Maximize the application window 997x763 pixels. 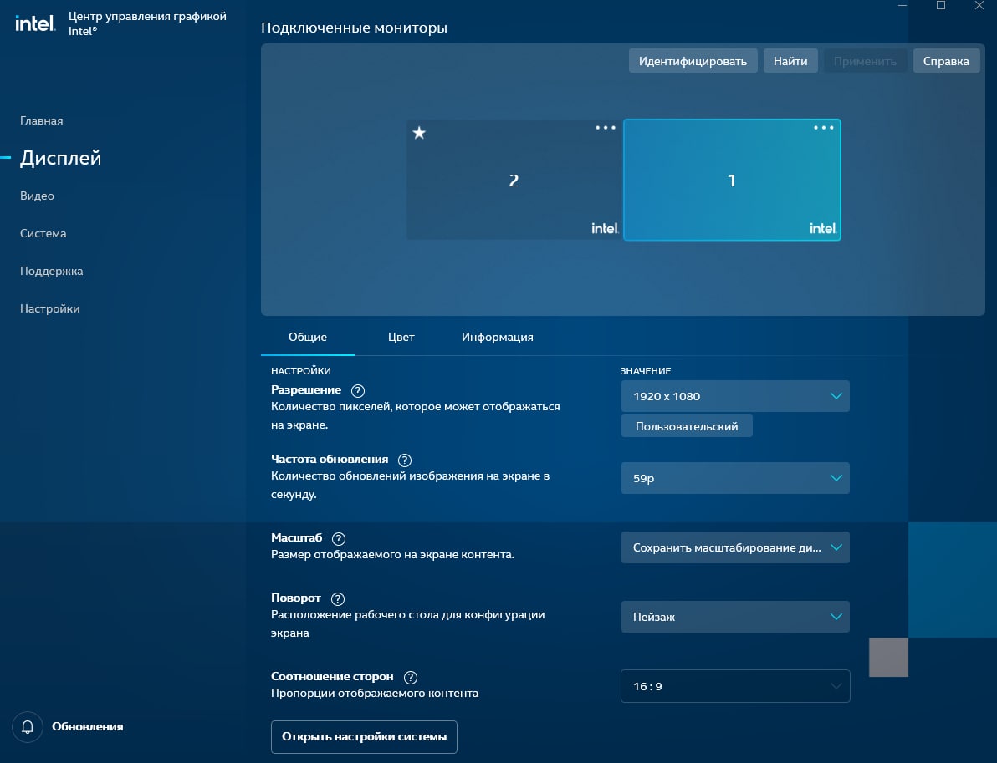pyautogui.click(x=941, y=6)
